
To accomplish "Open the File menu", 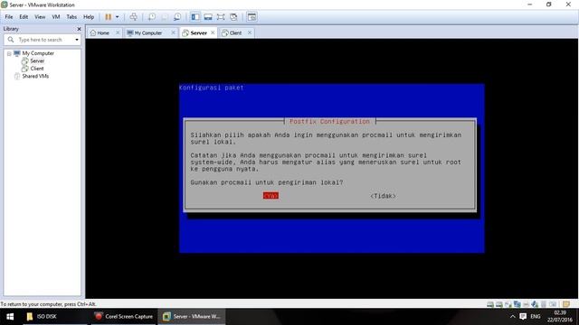I will click(9, 17).
